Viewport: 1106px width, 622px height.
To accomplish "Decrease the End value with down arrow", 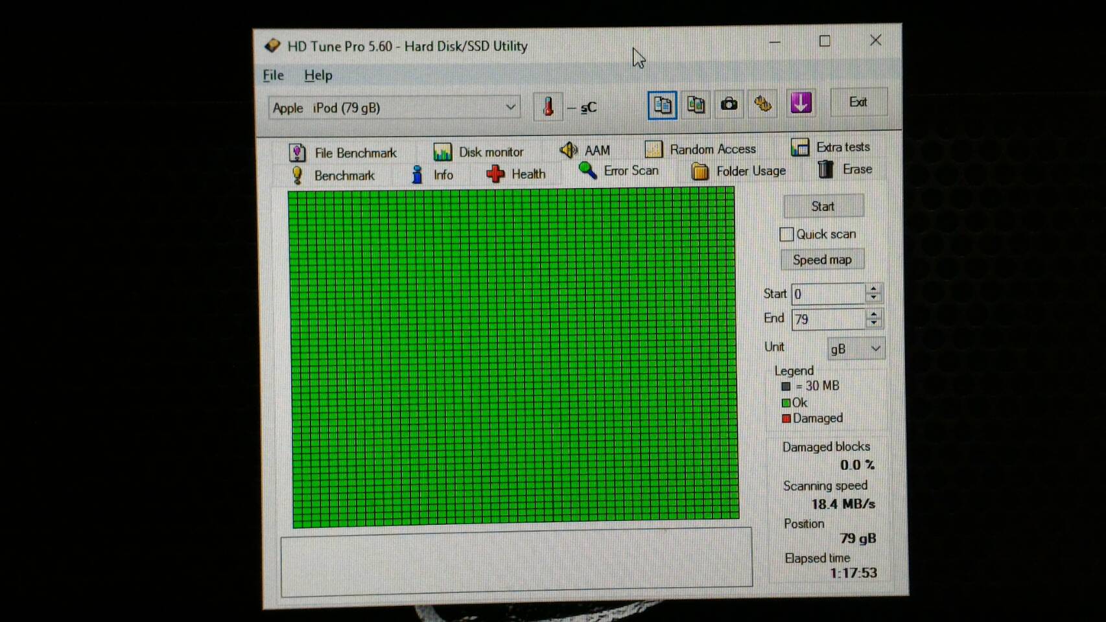I will click(874, 323).
